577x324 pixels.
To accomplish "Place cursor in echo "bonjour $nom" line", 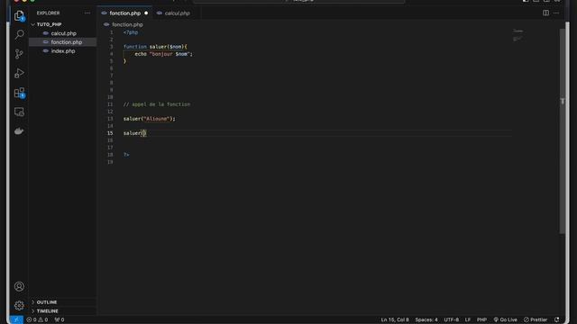I will (x=163, y=54).
